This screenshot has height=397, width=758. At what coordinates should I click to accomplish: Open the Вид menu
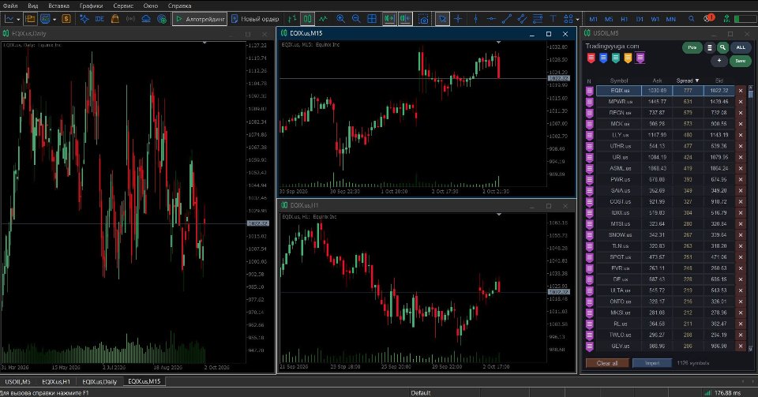click(33, 6)
